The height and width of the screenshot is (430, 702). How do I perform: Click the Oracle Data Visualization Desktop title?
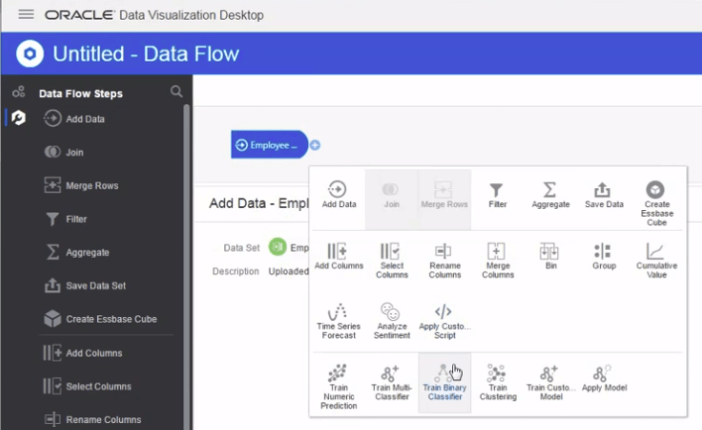[154, 15]
